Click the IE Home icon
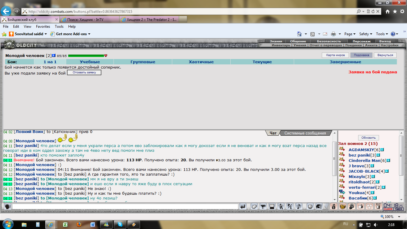Screen dimensions: 407x229 pos(388,11)
